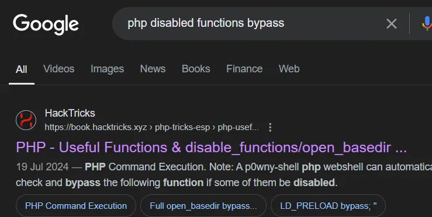Open Full open_basedir bypass chip
The height and width of the screenshot is (217, 432).
tap(203, 206)
